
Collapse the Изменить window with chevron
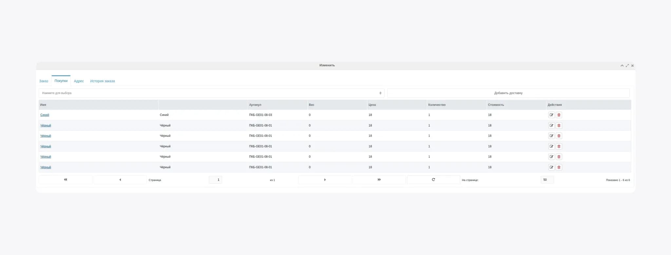pos(622,65)
